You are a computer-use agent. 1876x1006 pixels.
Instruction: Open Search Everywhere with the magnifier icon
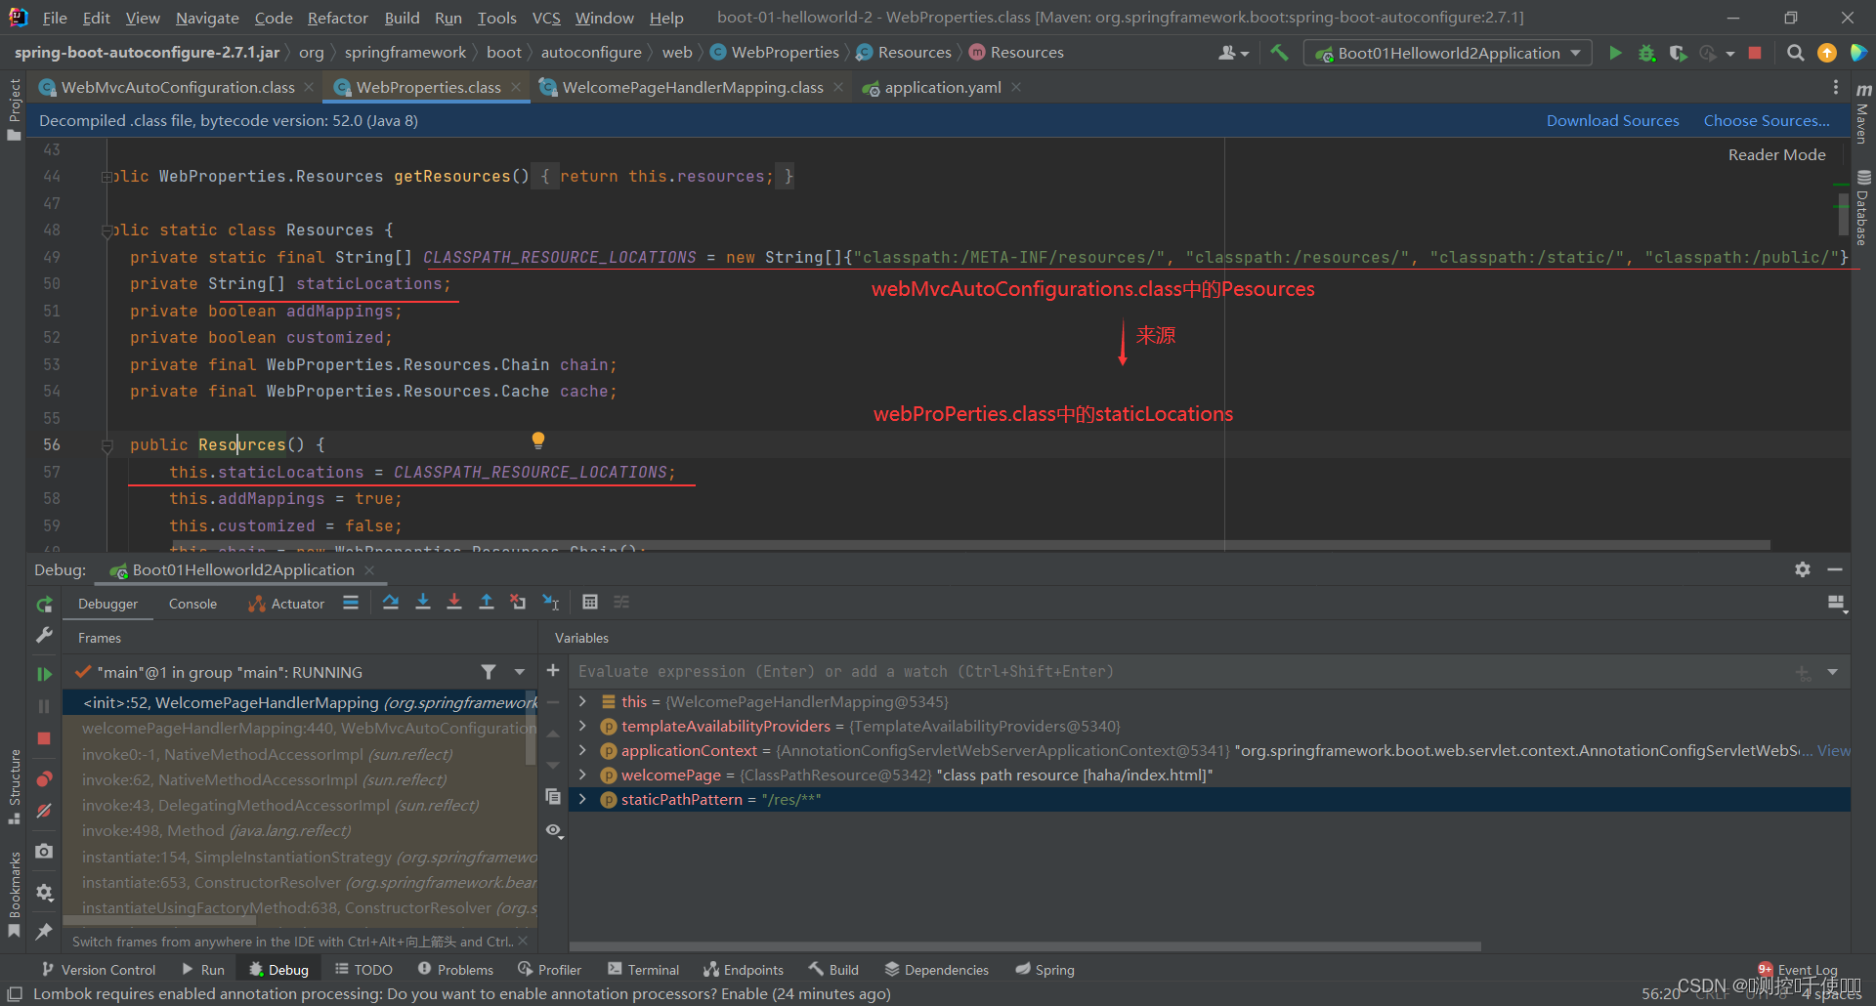1795,53
